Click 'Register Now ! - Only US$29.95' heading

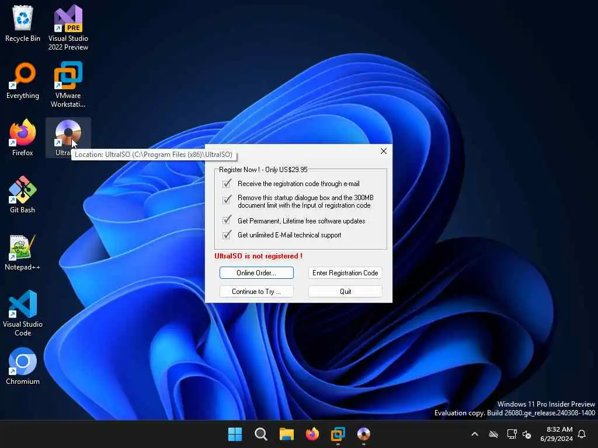coord(263,170)
